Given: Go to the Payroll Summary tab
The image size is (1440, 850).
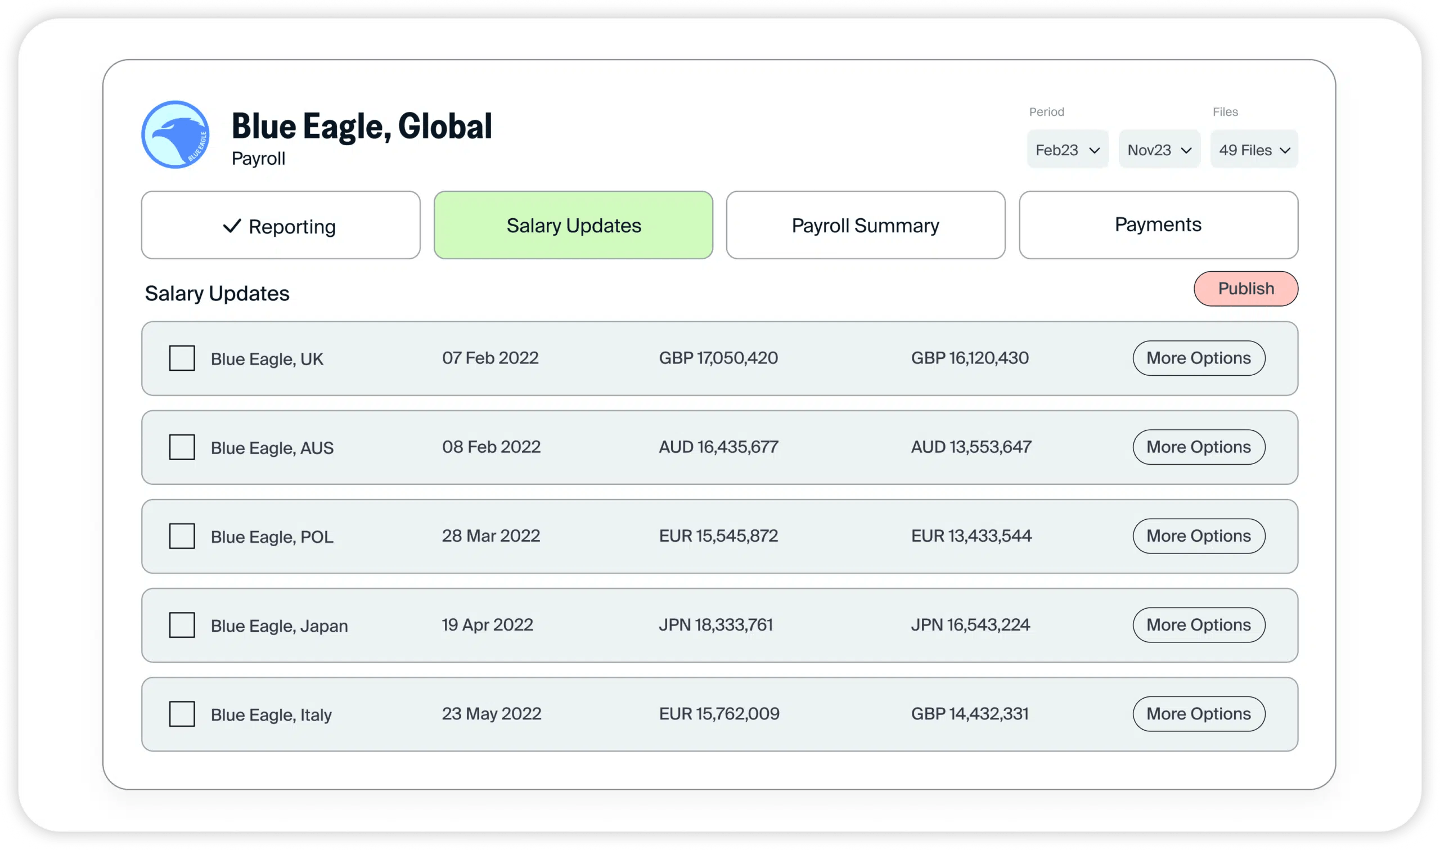Looking at the screenshot, I should [x=865, y=225].
